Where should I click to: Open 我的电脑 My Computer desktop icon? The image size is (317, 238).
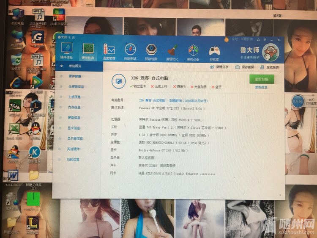[x=18, y=17]
